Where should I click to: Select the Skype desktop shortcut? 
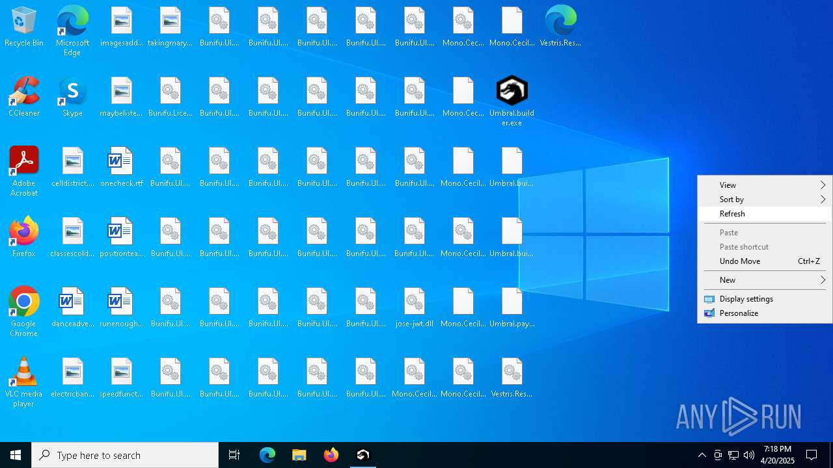(x=72, y=96)
